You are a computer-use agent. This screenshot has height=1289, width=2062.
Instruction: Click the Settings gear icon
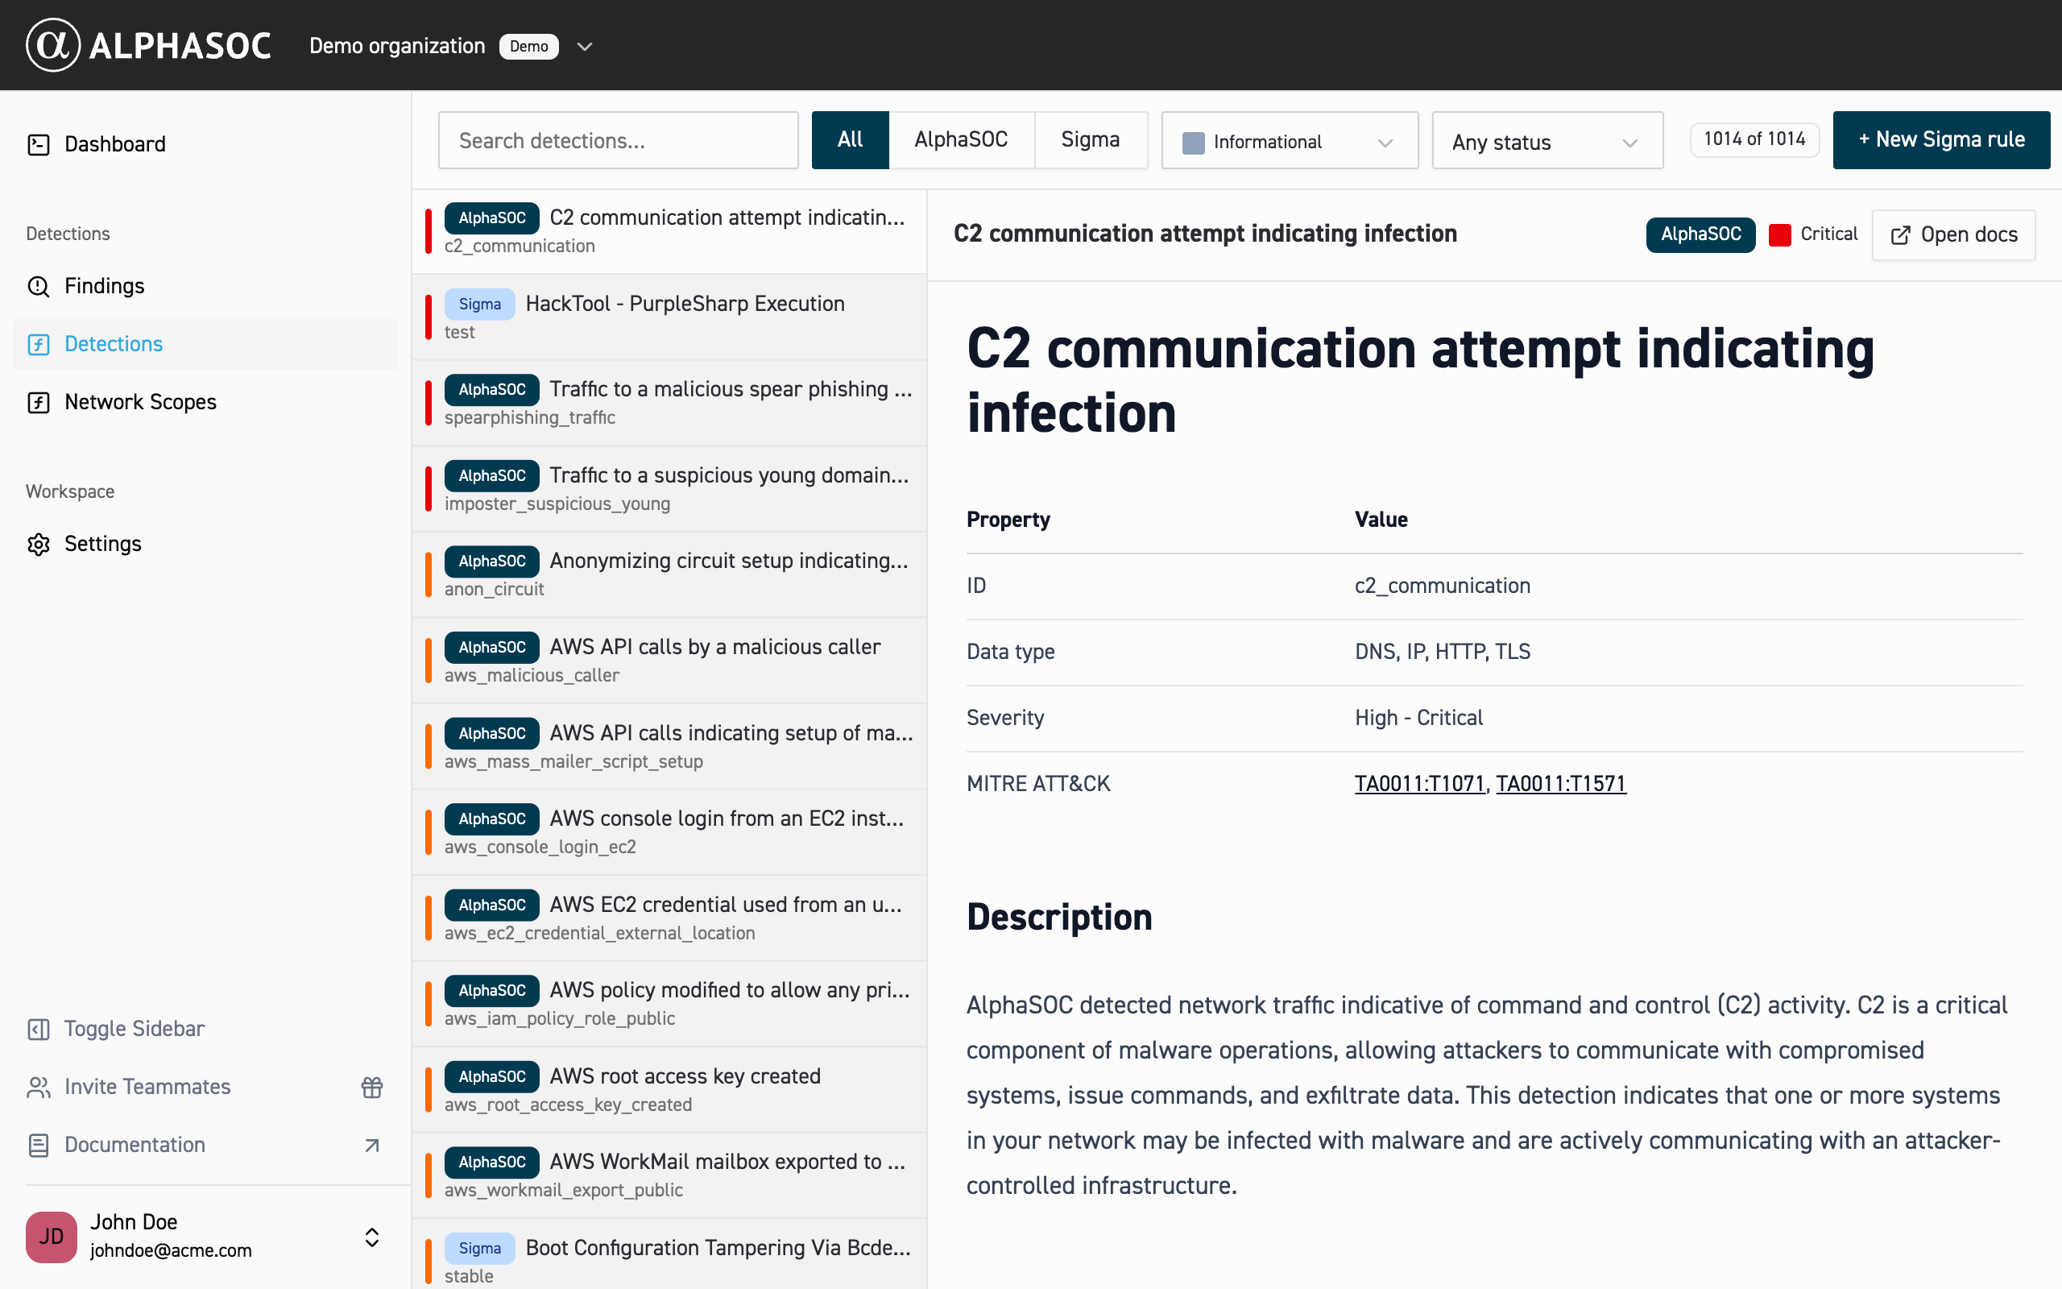point(39,544)
